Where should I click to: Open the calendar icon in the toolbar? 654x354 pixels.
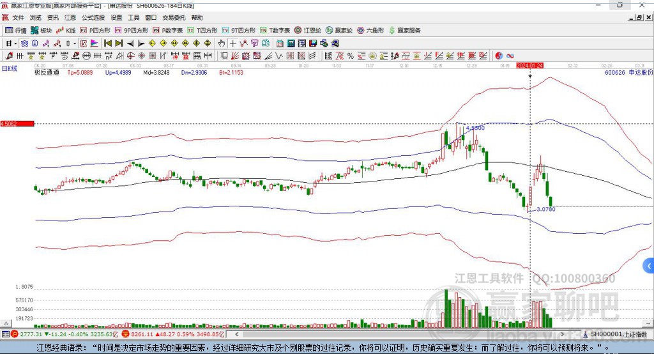click(280, 43)
